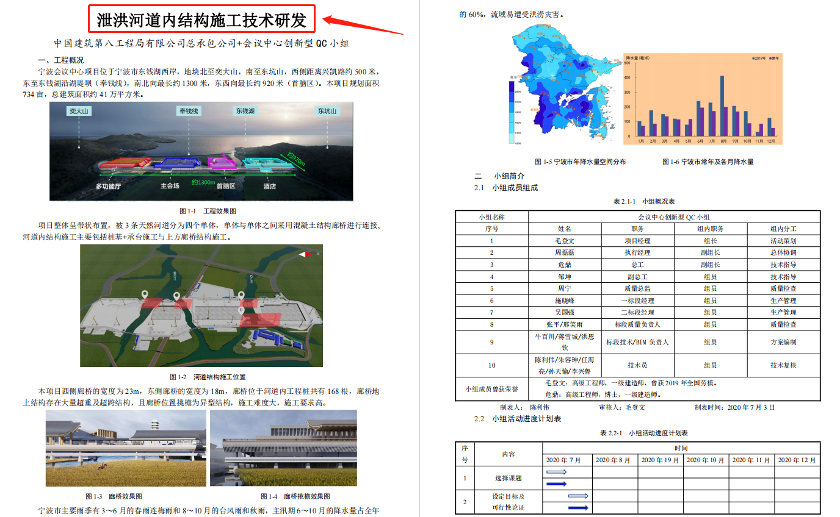Click the title "泄洪河道内结构施工技术研发"

(x=201, y=21)
